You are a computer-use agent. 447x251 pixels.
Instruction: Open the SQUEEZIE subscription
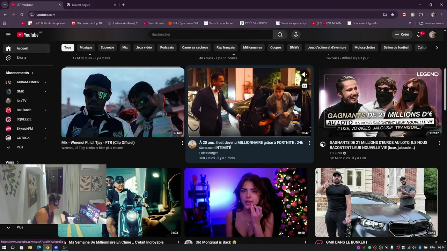click(27, 119)
